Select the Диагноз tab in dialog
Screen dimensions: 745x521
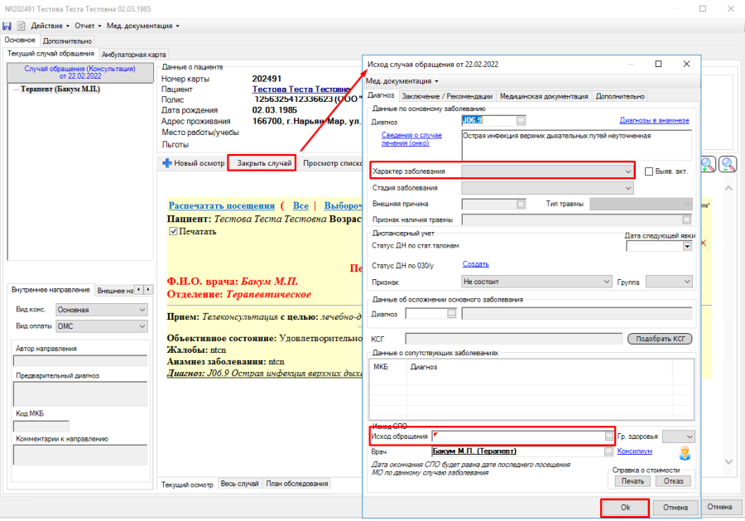[381, 95]
